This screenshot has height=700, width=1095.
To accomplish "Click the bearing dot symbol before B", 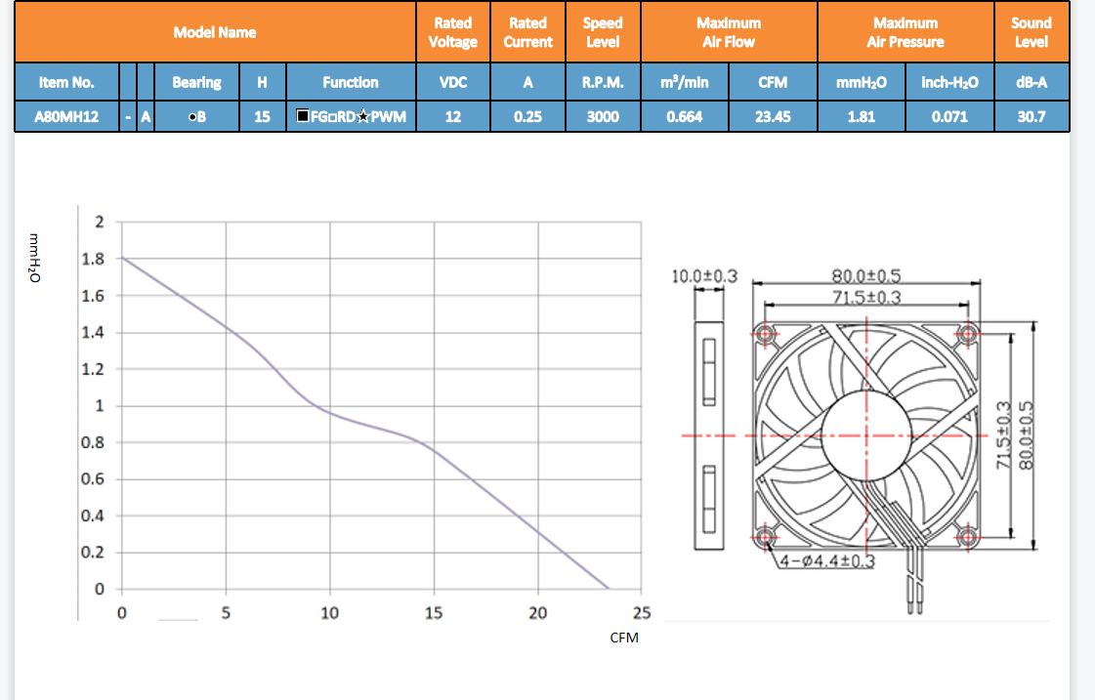I will (x=190, y=117).
